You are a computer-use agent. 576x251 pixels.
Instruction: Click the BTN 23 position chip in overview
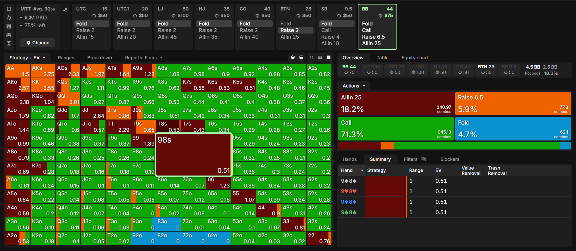pyautogui.click(x=486, y=69)
